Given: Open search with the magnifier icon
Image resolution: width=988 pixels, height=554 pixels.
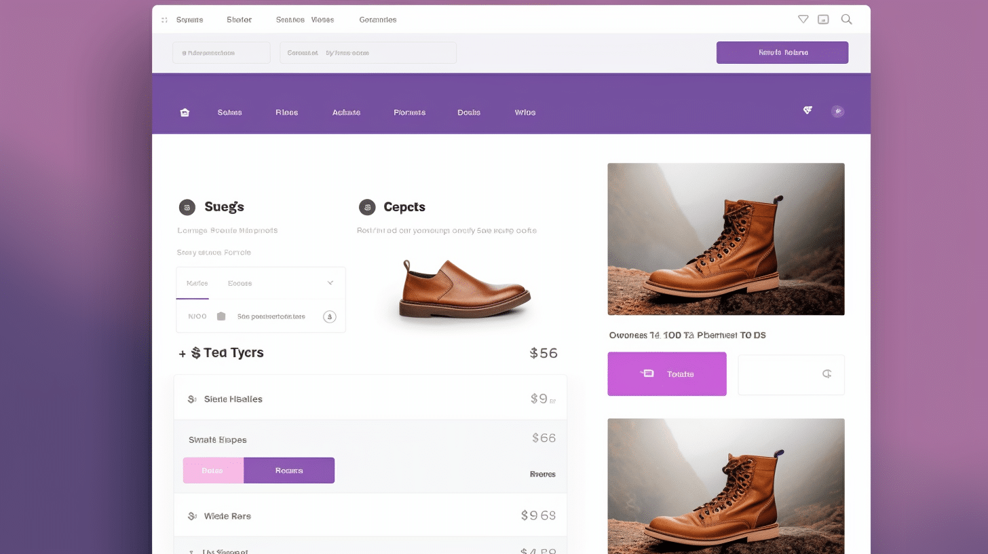Looking at the screenshot, I should (846, 19).
